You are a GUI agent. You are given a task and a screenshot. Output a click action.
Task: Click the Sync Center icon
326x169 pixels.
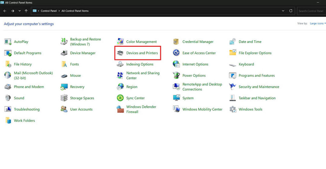(120, 98)
